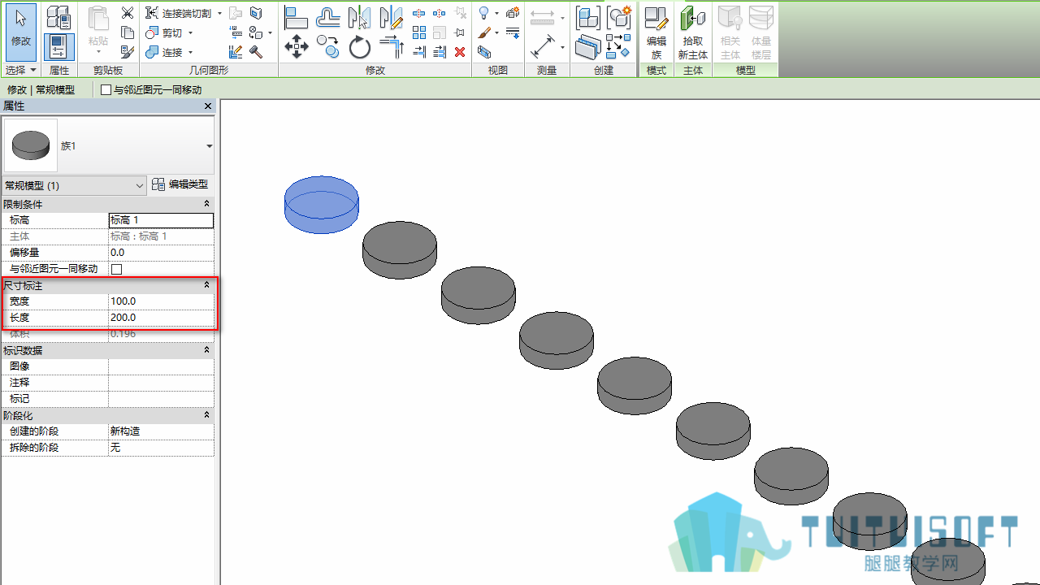The height and width of the screenshot is (585, 1040).
Task: Select the Move tool icon
Action: click(297, 47)
